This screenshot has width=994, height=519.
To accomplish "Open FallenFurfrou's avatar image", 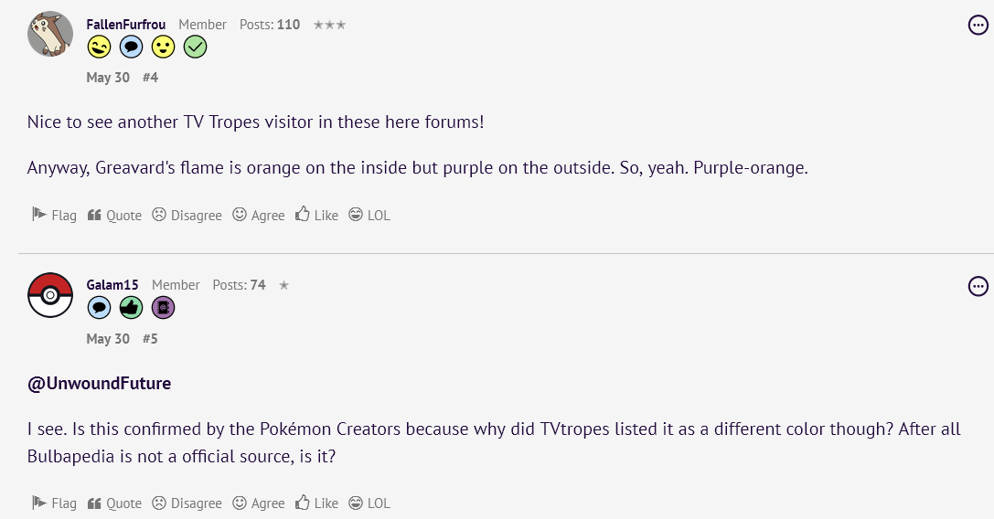I will pos(50,34).
